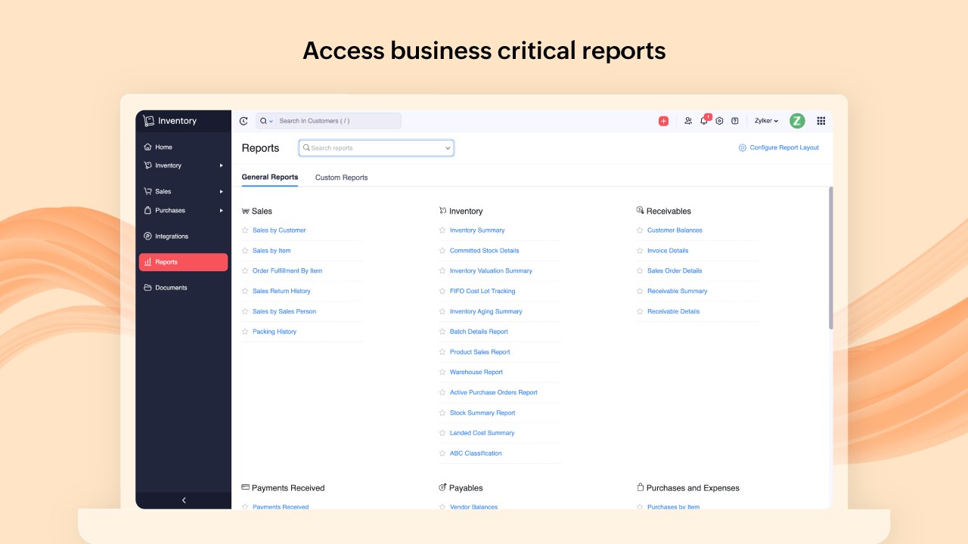
Task: Click the red quick-create plus button
Action: pos(663,121)
